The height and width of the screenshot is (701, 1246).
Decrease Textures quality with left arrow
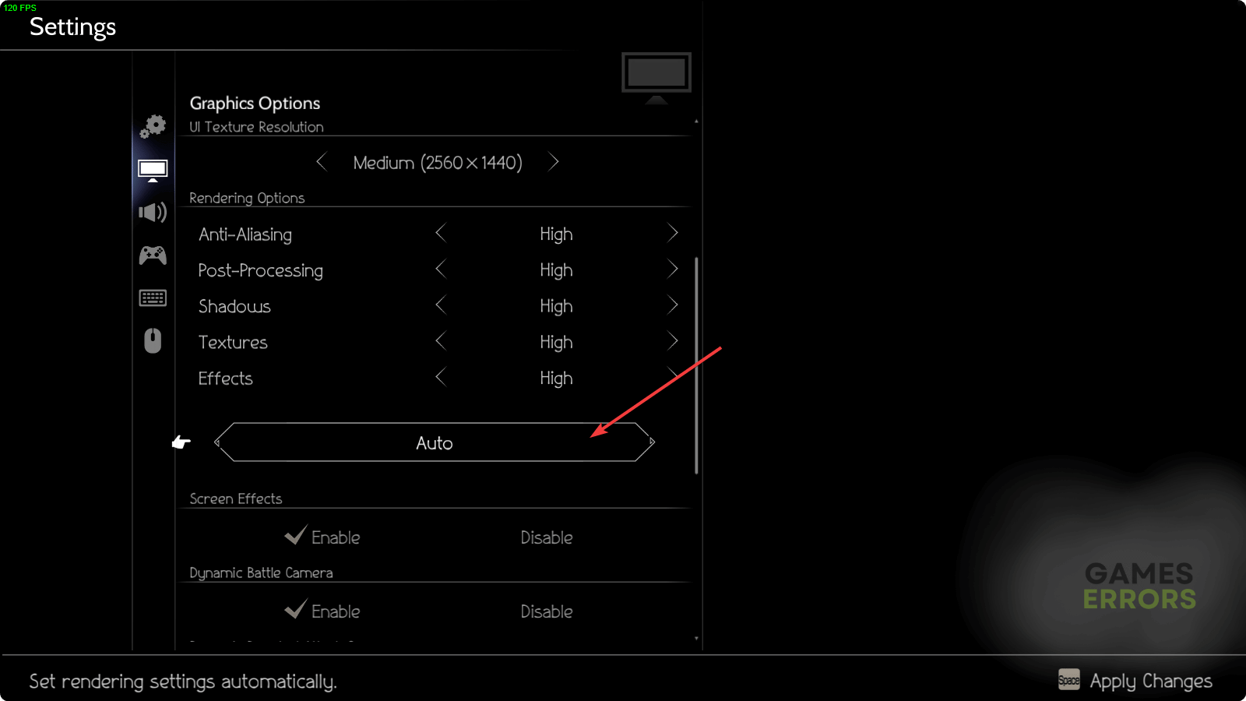coord(441,341)
